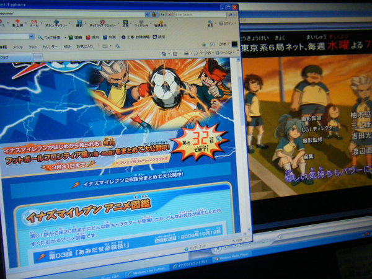The image size is (372, 279).
Task: Expand the address bar history dropdown
Action: tap(147, 15)
